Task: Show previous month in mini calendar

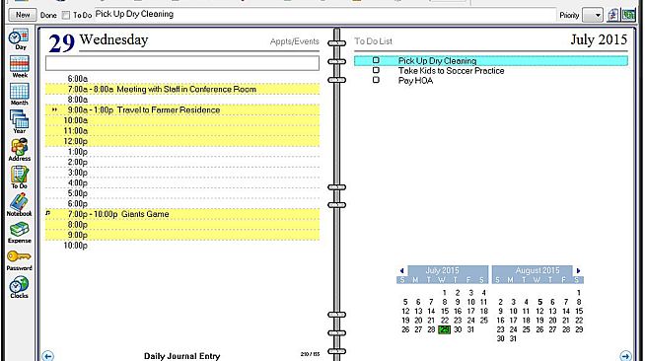Action: coord(401,270)
